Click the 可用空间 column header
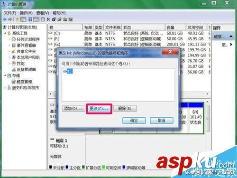237x178 pixels. coord(196,28)
